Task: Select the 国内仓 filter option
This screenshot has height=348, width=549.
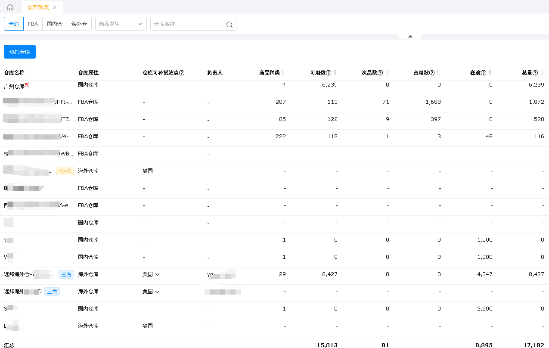Action: [x=55, y=24]
